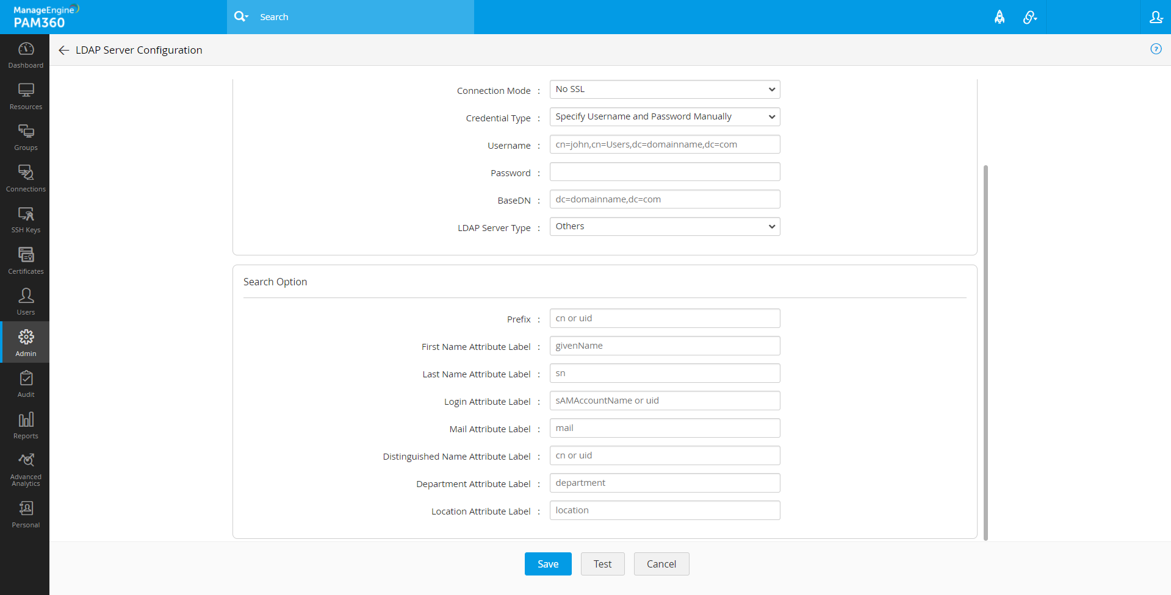Open the Advanced Analytics section

[26, 469]
